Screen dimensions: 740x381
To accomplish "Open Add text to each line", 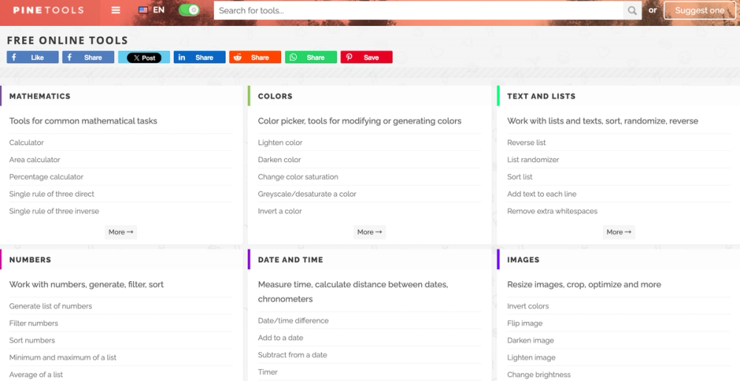I will click(542, 194).
